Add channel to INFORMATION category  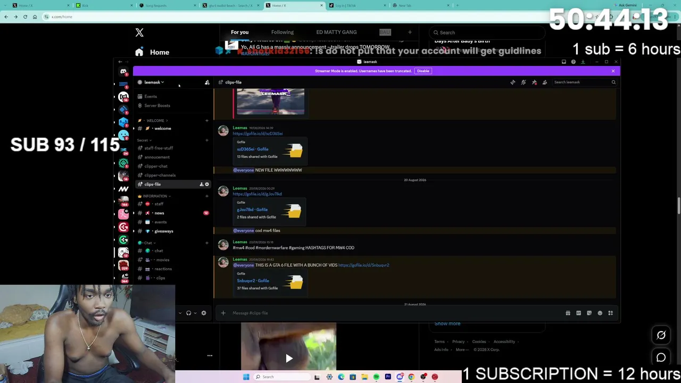click(207, 196)
